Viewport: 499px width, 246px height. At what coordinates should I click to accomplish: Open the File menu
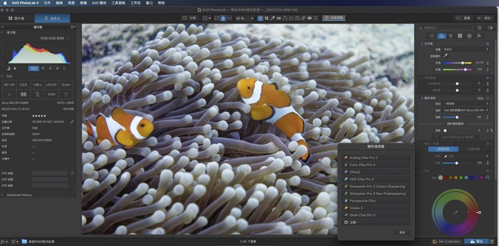click(x=47, y=3)
